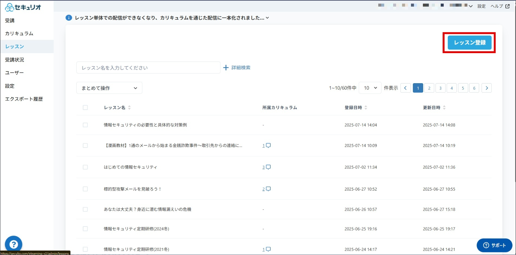This screenshot has width=516, height=255.
Task: Open the round help question-mark icon
Action: 14,244
